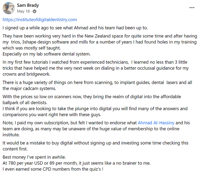Click the standalone word 'institute.'
The height and width of the screenshot is (174, 200).
click(11, 135)
